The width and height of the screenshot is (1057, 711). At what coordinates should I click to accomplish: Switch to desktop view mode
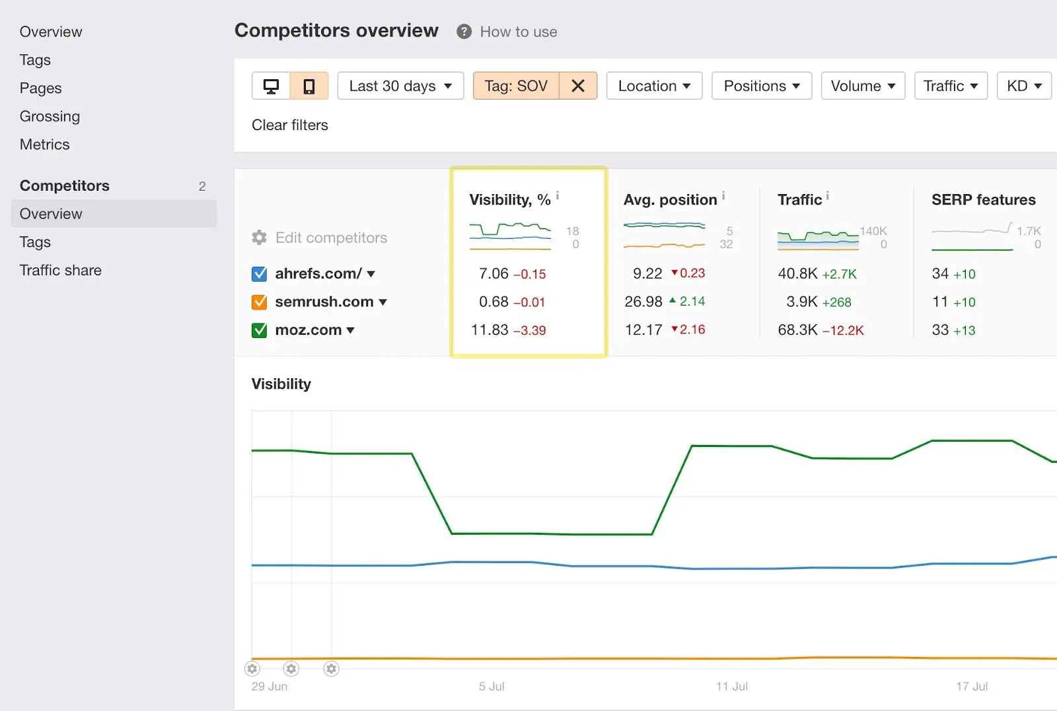click(271, 85)
